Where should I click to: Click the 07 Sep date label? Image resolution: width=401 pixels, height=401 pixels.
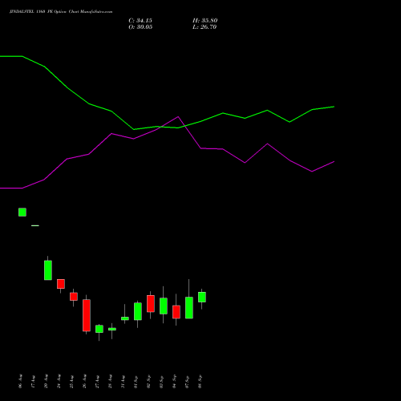[188, 382]
